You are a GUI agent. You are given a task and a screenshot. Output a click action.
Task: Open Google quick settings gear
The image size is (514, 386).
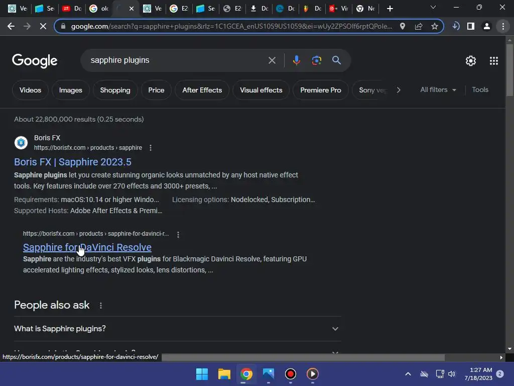tap(471, 61)
